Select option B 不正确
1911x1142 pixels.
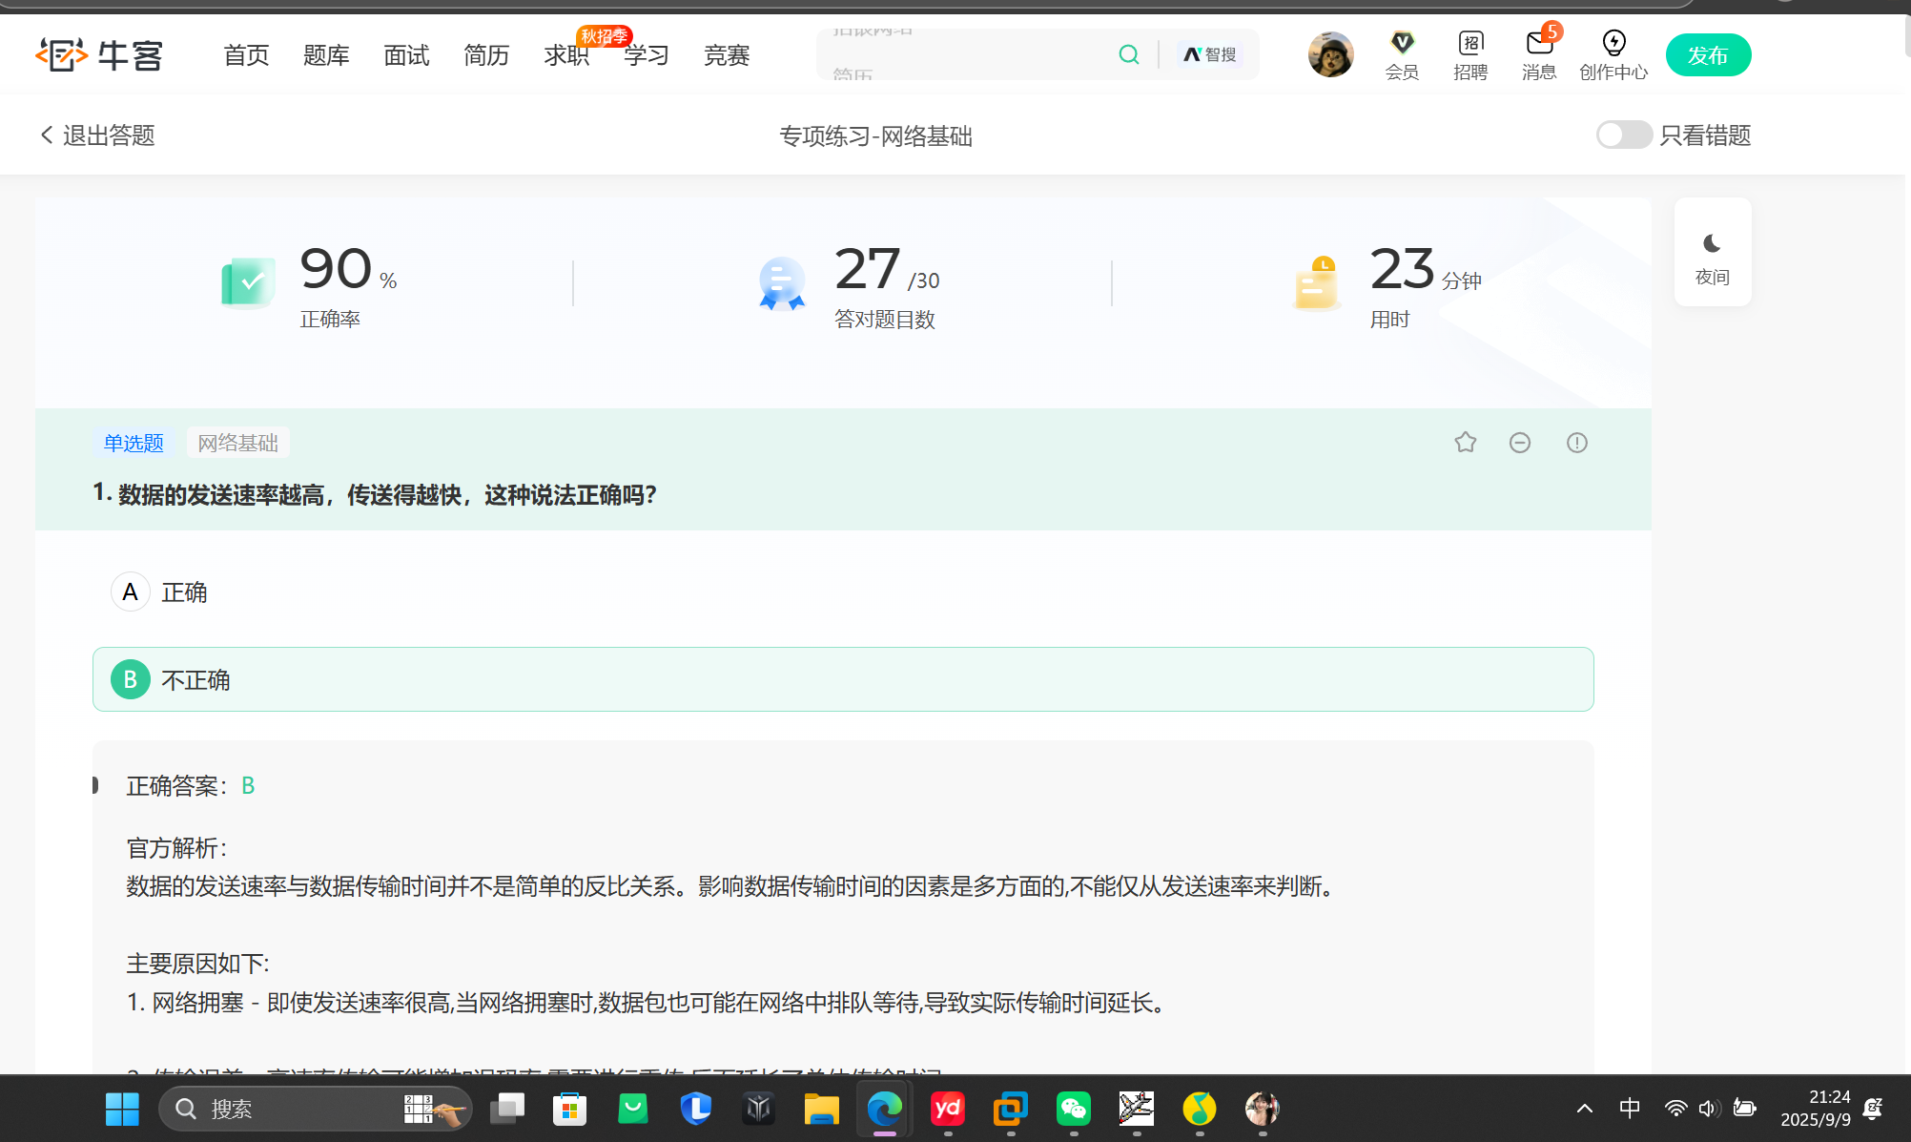point(132,679)
